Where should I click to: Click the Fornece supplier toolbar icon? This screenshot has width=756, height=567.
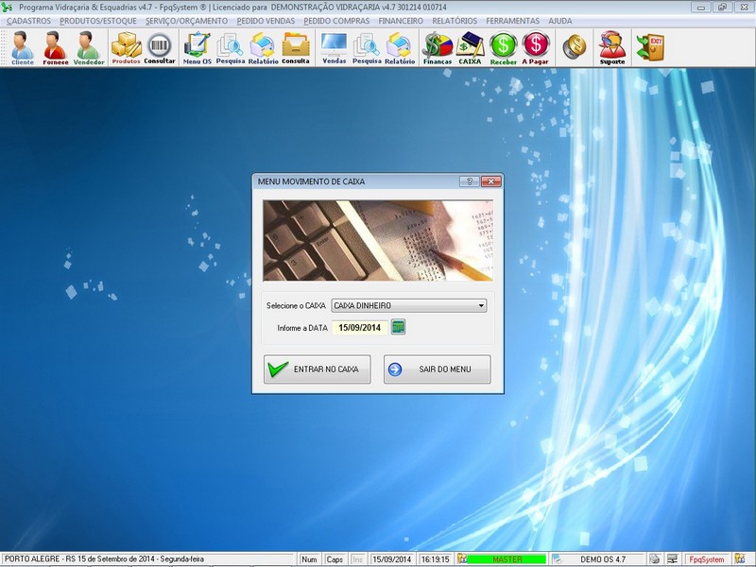coord(54,46)
